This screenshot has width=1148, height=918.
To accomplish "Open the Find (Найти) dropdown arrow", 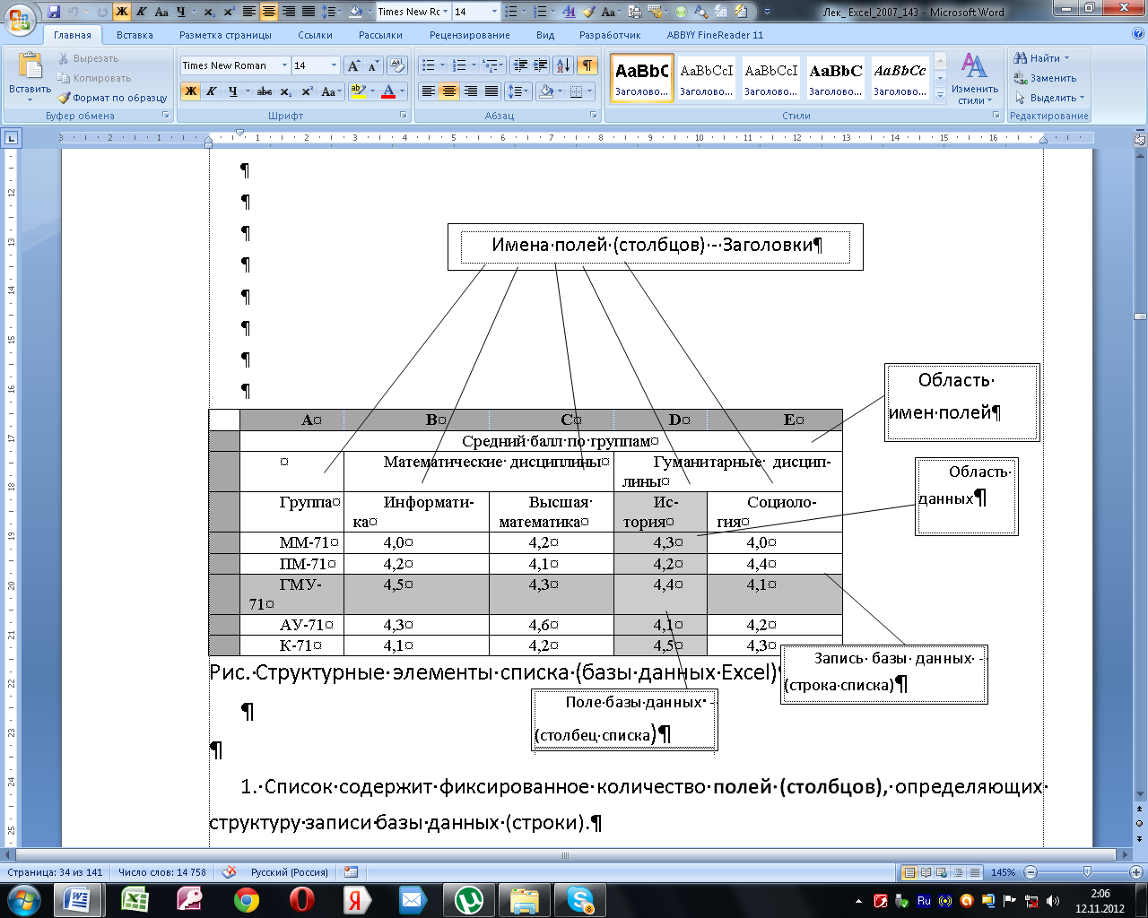I will click(x=1066, y=58).
